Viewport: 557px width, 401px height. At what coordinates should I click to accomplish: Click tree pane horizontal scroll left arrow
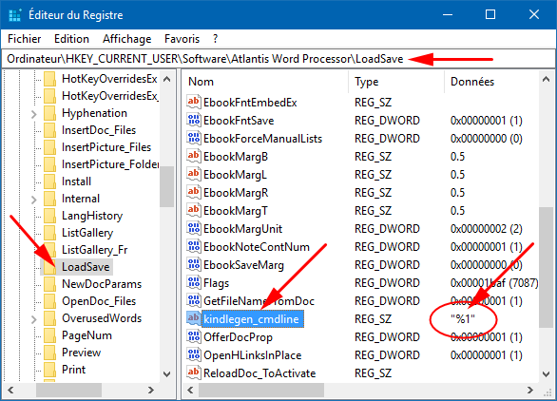[11, 390]
